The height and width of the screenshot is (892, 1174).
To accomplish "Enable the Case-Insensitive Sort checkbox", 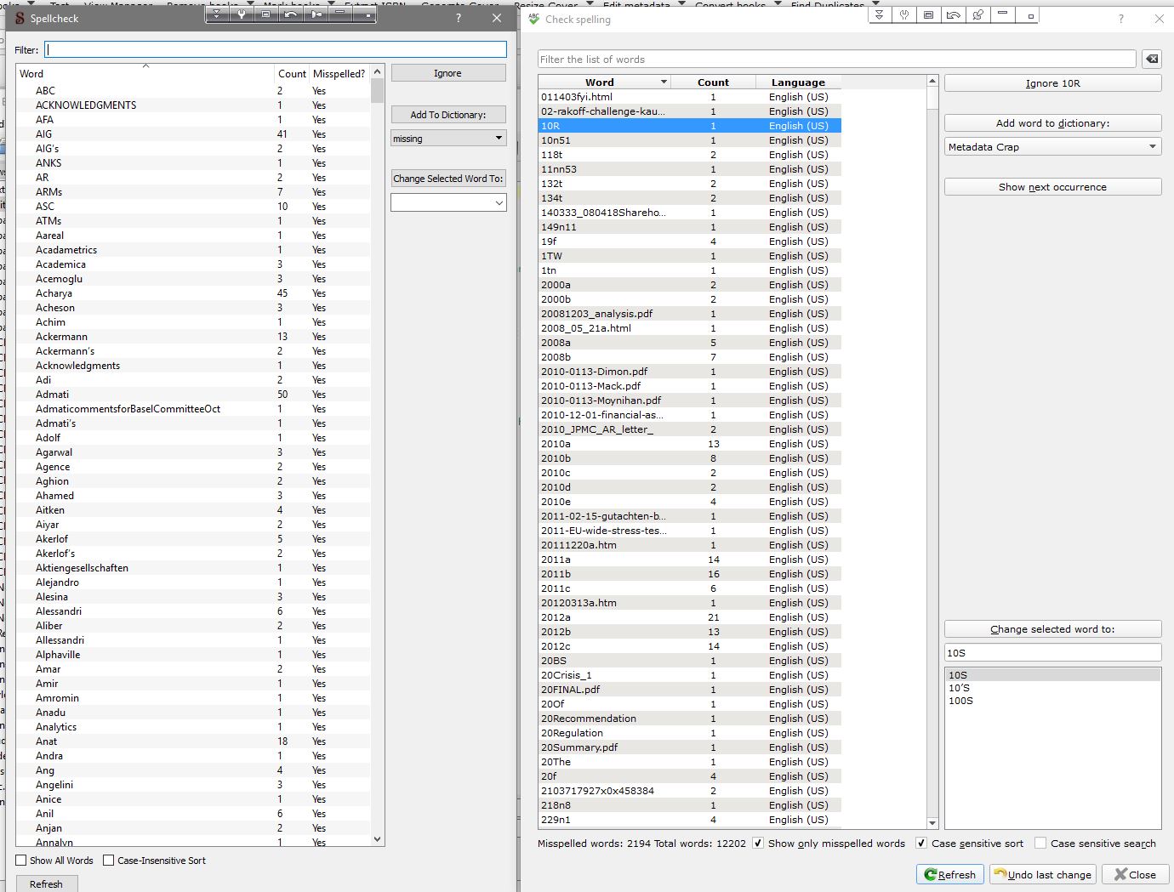I will click(109, 861).
